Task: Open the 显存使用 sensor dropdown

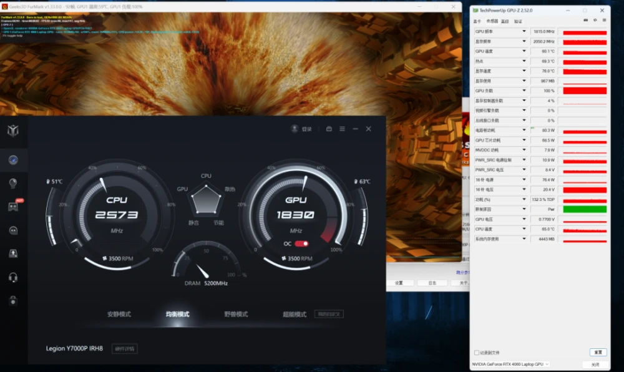Action: pos(524,81)
